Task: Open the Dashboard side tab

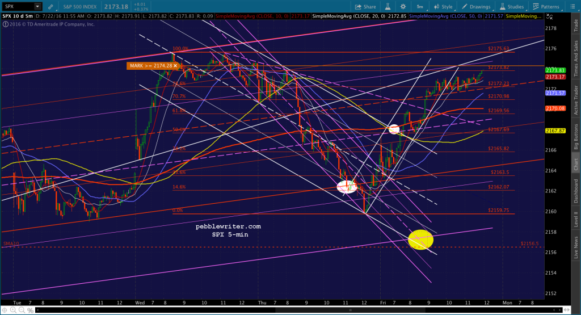Action: (576, 191)
